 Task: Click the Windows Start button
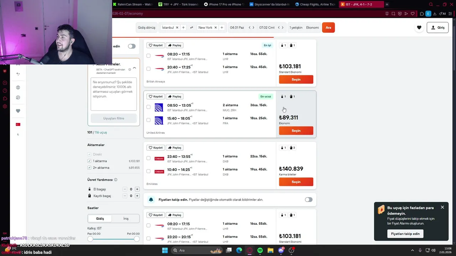(x=165, y=250)
